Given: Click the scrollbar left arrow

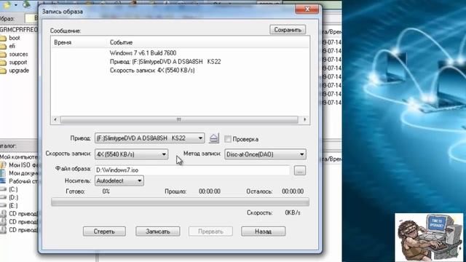Looking at the screenshot, I should [55, 119].
